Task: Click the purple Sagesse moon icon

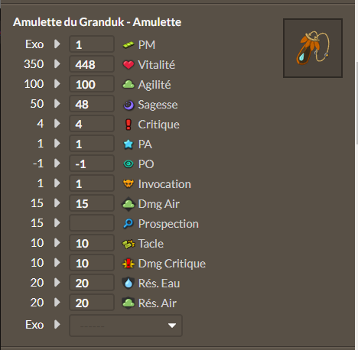Action: click(129, 105)
